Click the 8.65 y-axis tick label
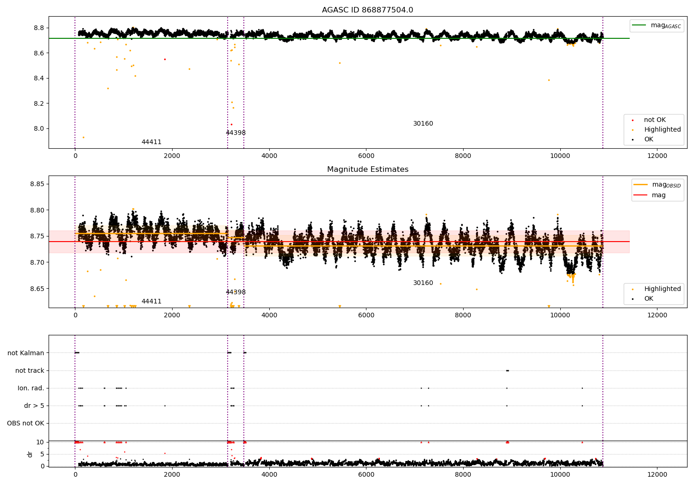Image resolution: width=694 pixels, height=485 pixels. coord(37,289)
